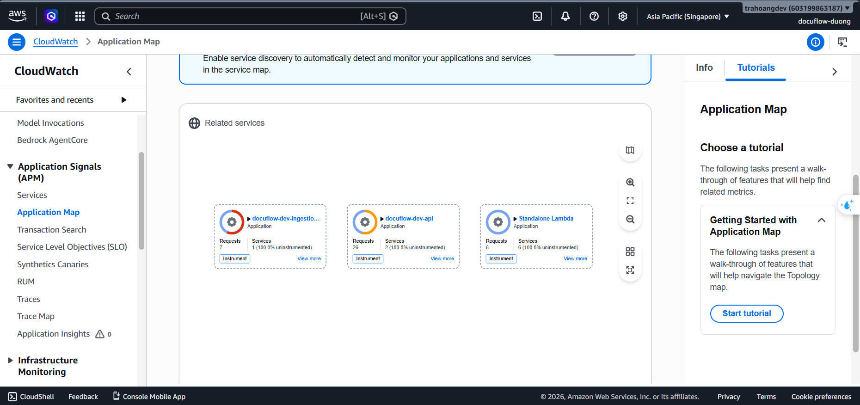The image size is (860, 405).
Task: Open Transaction Search in the sidebar
Action: [52, 230]
